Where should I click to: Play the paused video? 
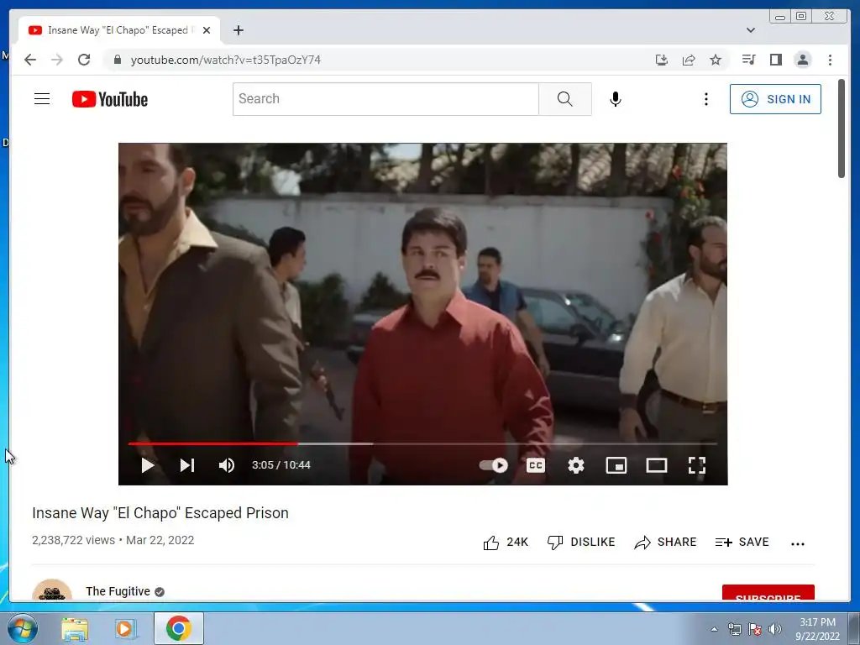[x=148, y=465]
